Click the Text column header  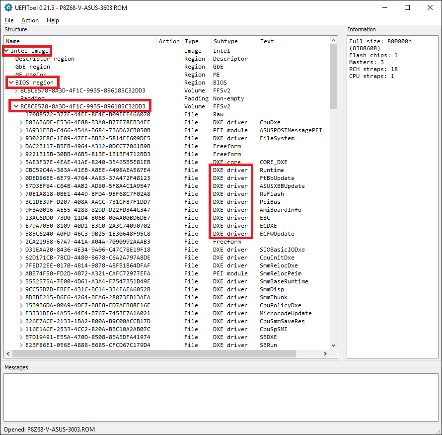coord(267,41)
